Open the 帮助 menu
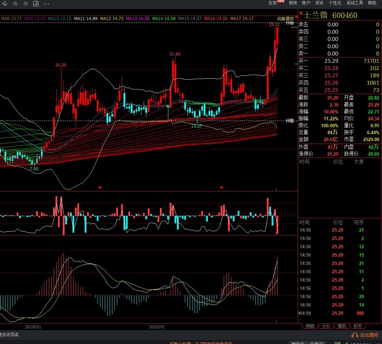 pos(372,3)
